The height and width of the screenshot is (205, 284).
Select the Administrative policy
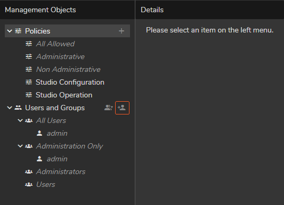tap(60, 56)
